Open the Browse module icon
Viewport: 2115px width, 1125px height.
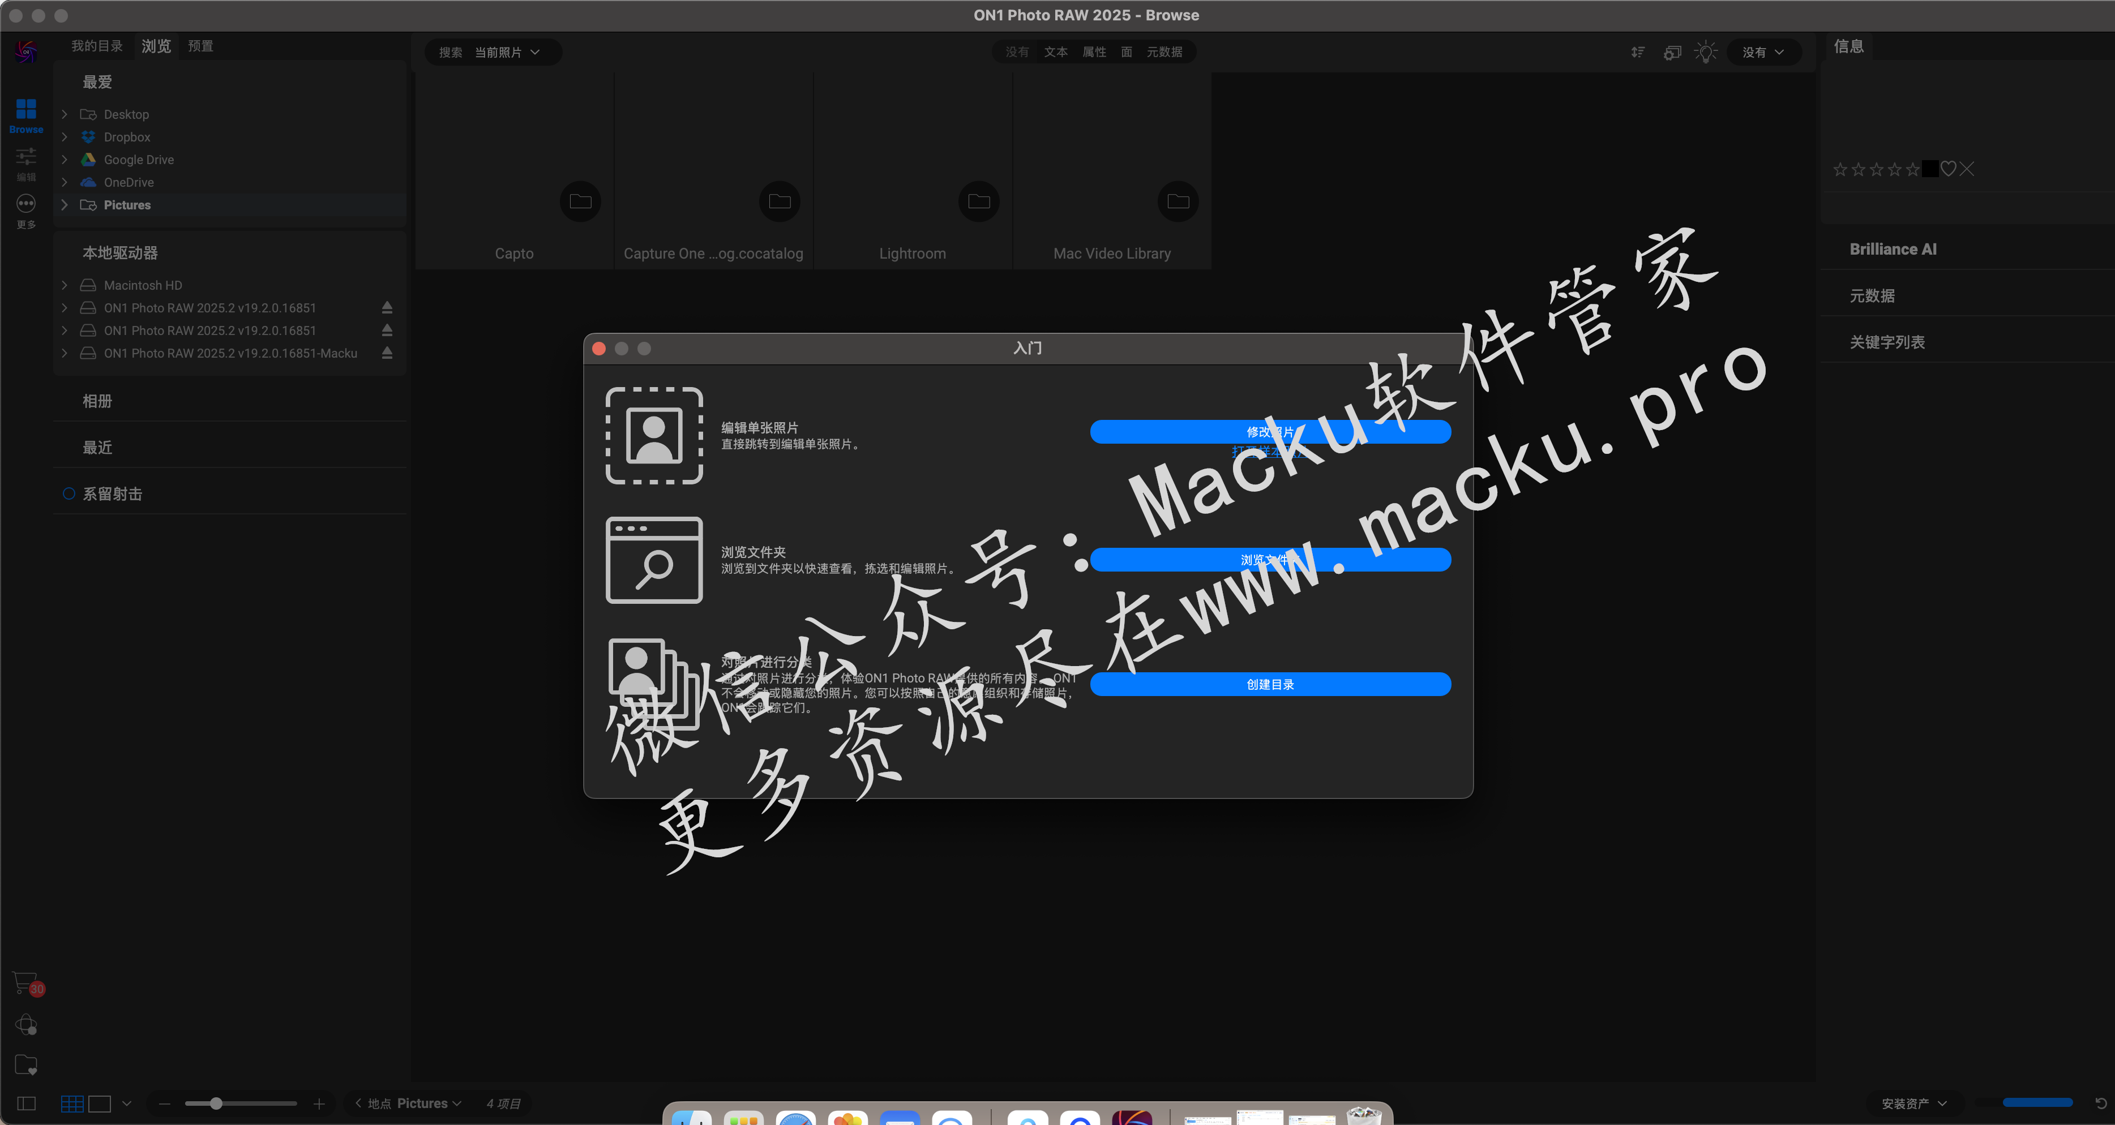[26, 115]
